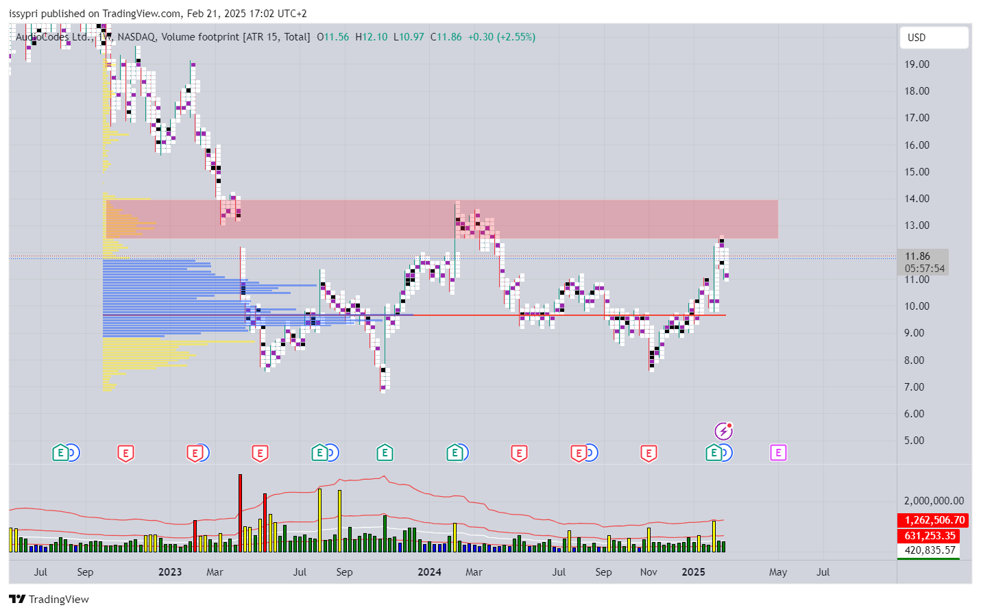Select green earnings marker between 2024 and Mar

[455, 453]
